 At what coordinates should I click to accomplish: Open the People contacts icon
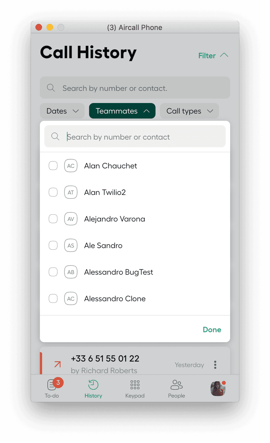point(176,385)
